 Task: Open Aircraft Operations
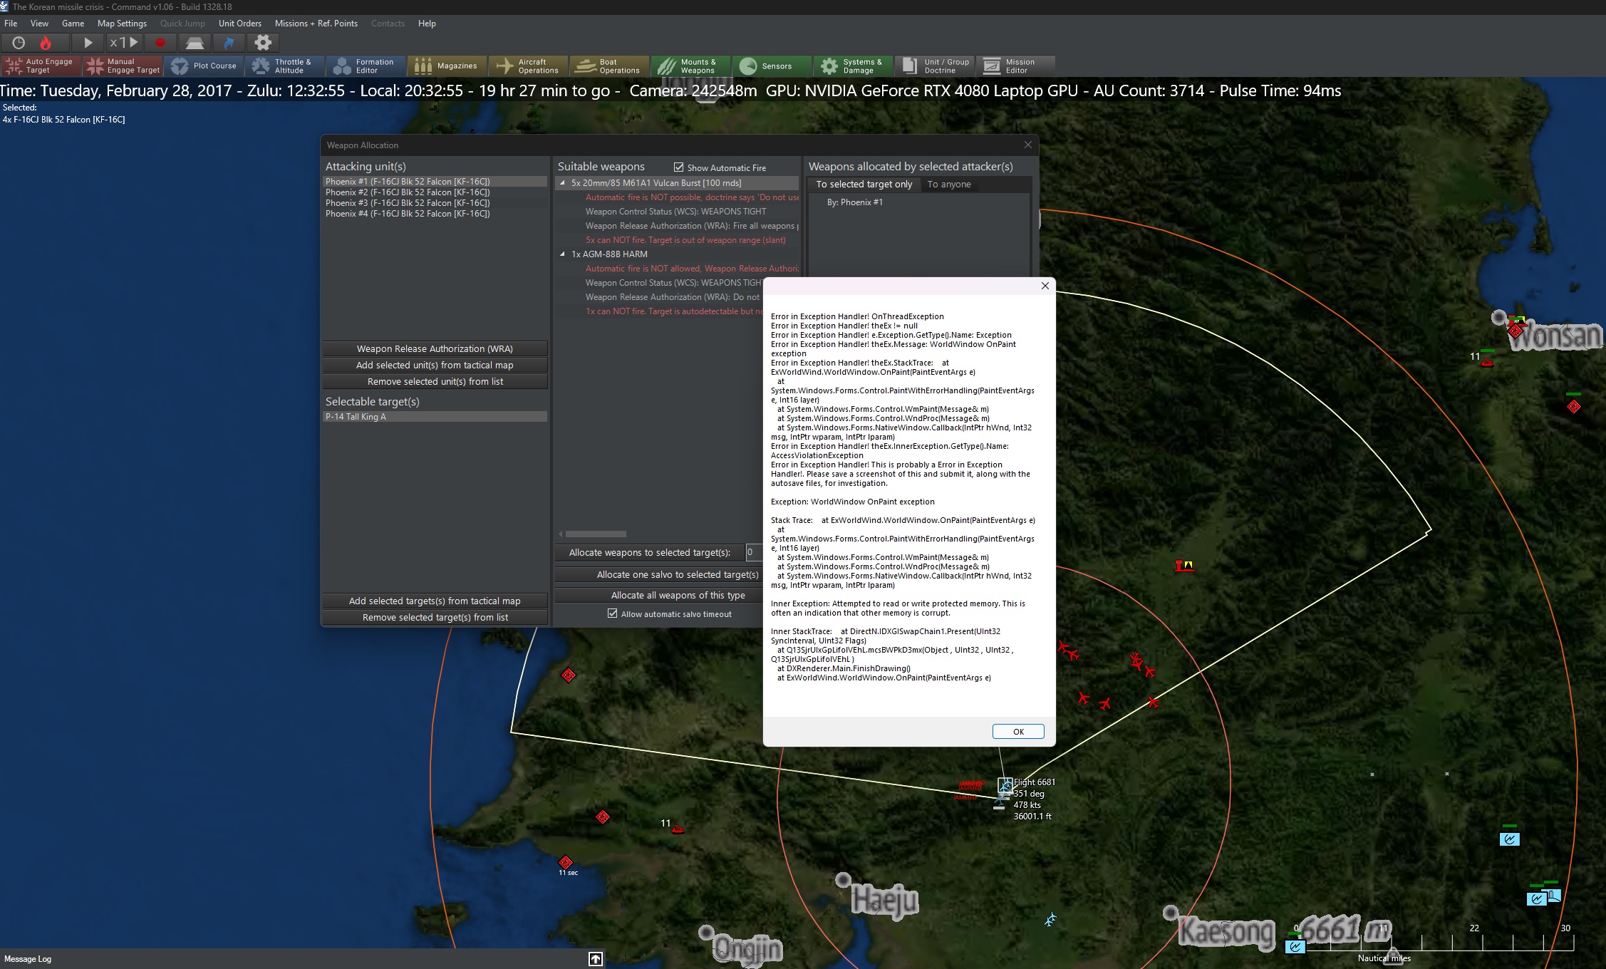click(528, 66)
